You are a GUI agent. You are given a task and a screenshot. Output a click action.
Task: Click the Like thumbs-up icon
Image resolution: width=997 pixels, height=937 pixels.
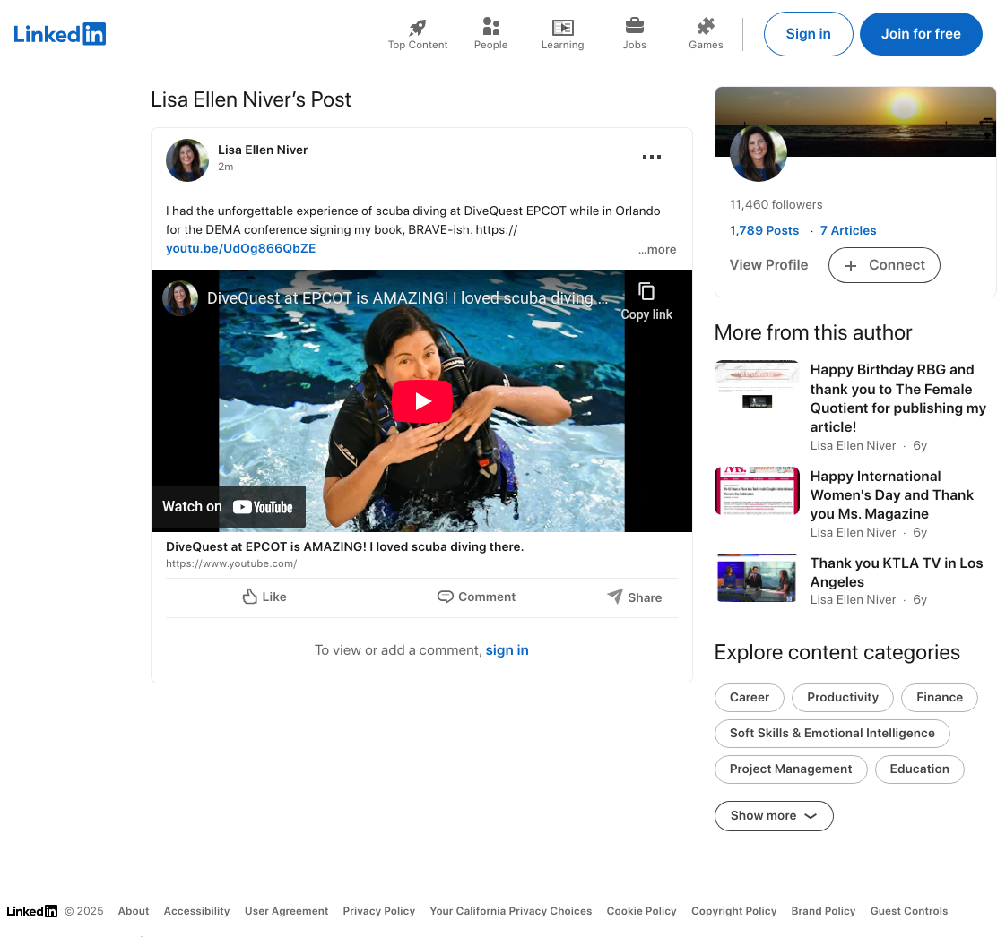(250, 597)
